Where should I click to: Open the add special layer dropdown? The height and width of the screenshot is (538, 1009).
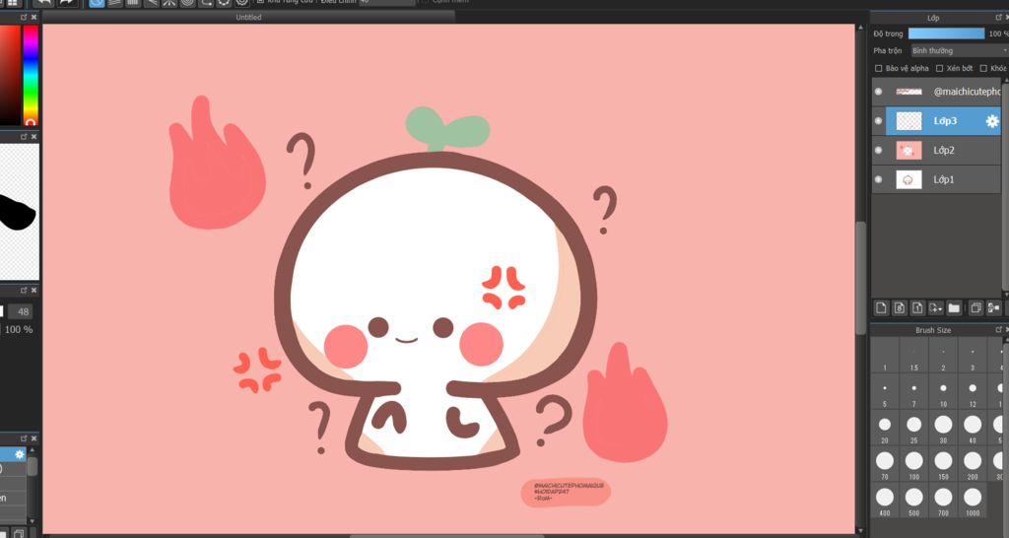936,308
